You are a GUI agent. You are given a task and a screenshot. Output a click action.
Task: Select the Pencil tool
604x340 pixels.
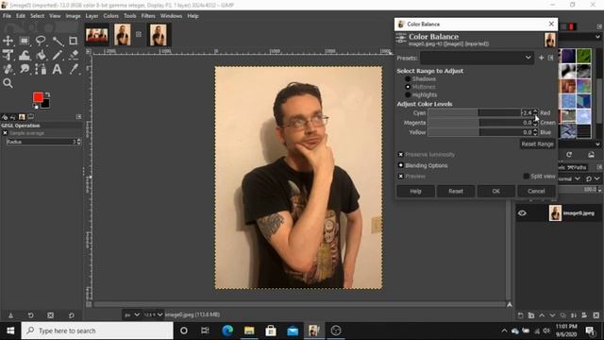click(x=58, y=55)
